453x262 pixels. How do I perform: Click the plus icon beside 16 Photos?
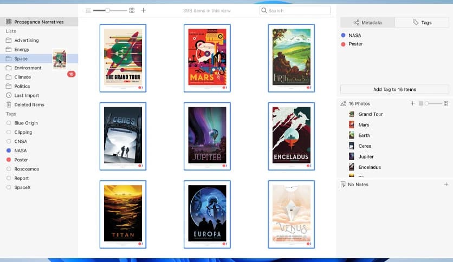[412, 103]
